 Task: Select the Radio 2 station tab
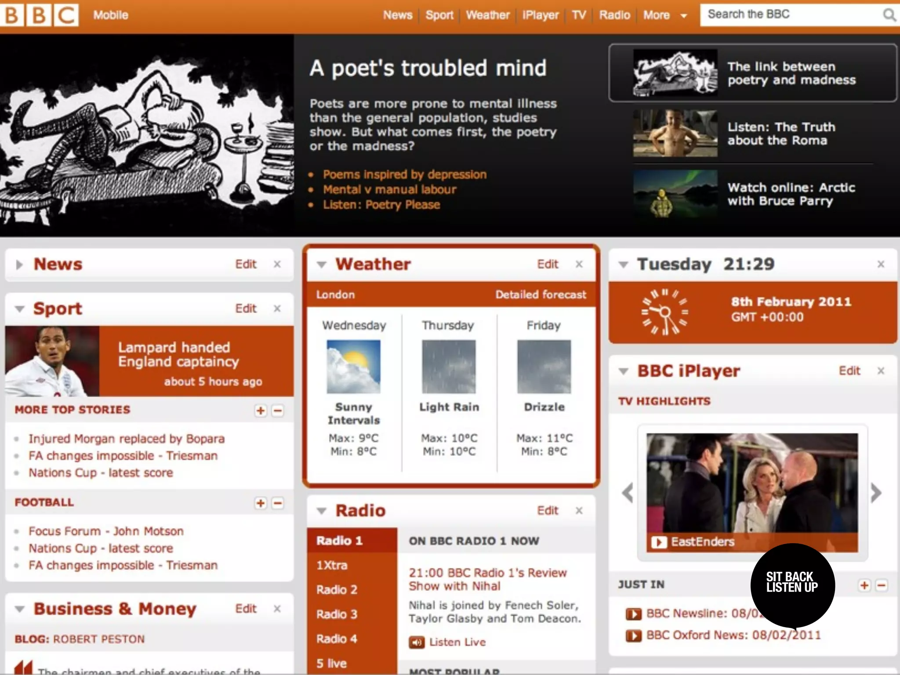(337, 589)
